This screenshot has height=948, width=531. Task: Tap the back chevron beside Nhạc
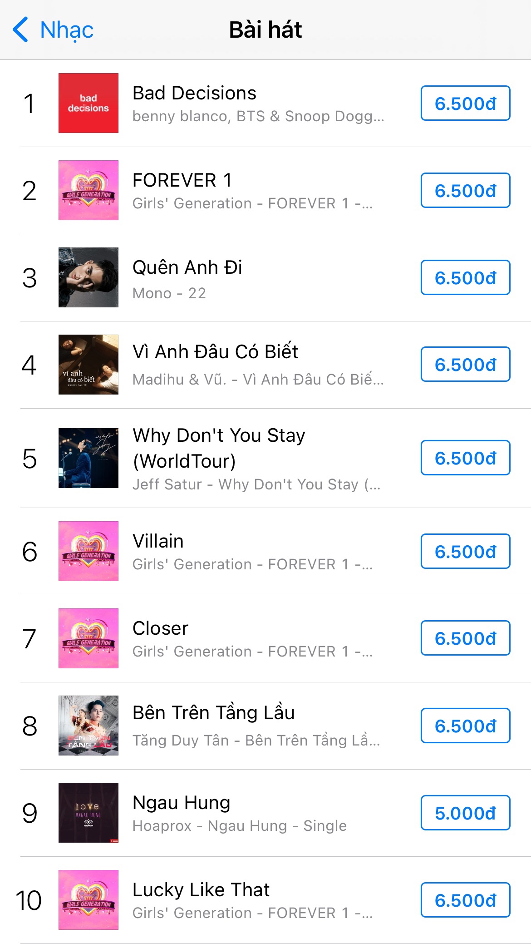pyautogui.click(x=20, y=30)
